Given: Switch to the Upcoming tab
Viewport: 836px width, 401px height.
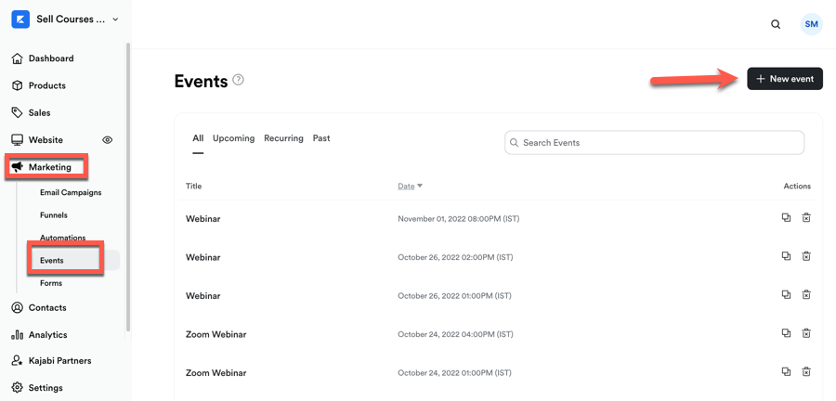Looking at the screenshot, I should click(x=233, y=138).
